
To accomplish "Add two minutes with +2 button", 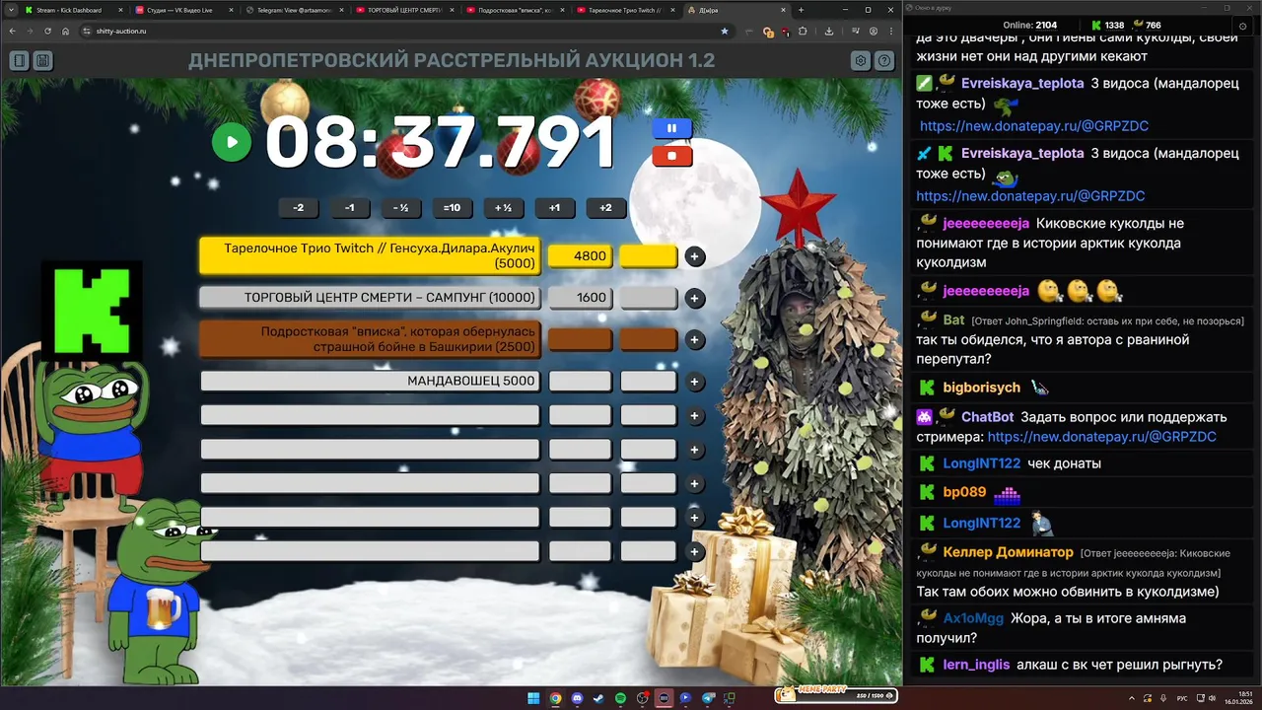I will (606, 208).
